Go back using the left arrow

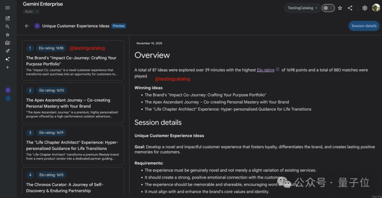point(27,26)
